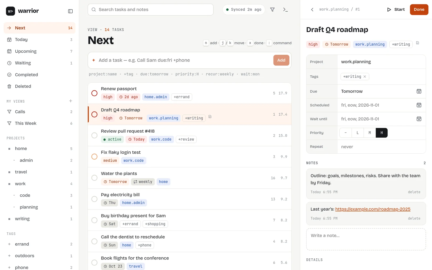Click the W> warrior app logo
The height and width of the screenshot is (270, 432).
tap(11, 11)
